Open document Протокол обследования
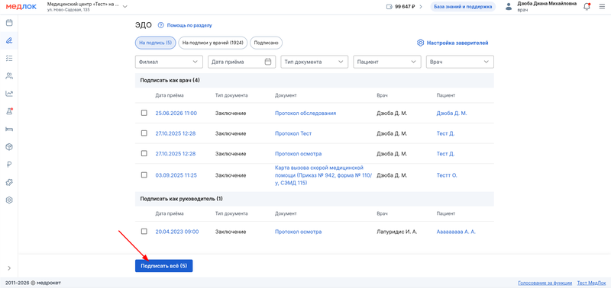The width and height of the screenshot is (611, 288). (x=305, y=113)
